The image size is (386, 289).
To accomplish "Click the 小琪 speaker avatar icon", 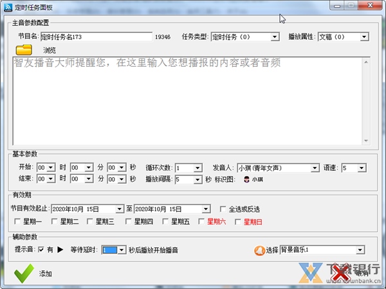I will [x=246, y=180].
